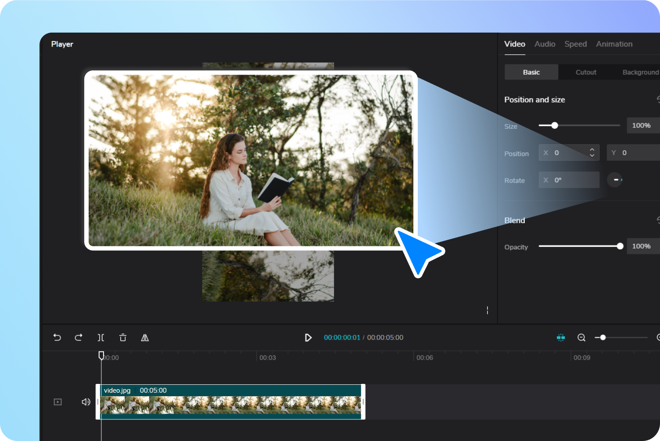Click the track cover preview icon
Viewport: 660px width, 441px height.
point(57,401)
